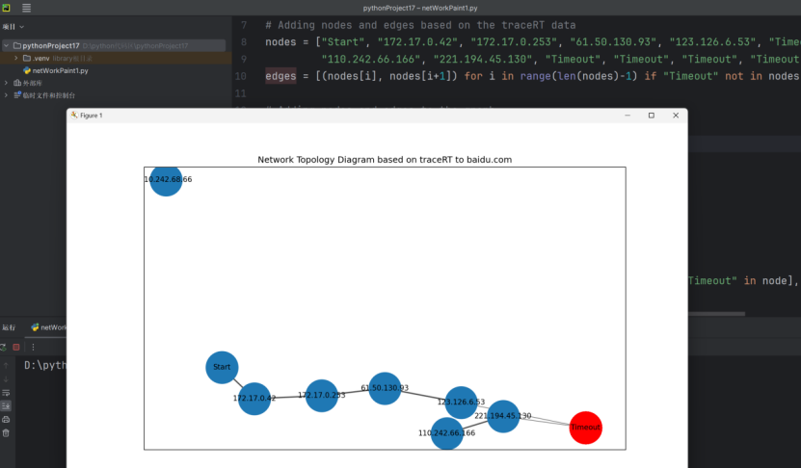
Task: Clear console with trash icon
Action: 6,433
